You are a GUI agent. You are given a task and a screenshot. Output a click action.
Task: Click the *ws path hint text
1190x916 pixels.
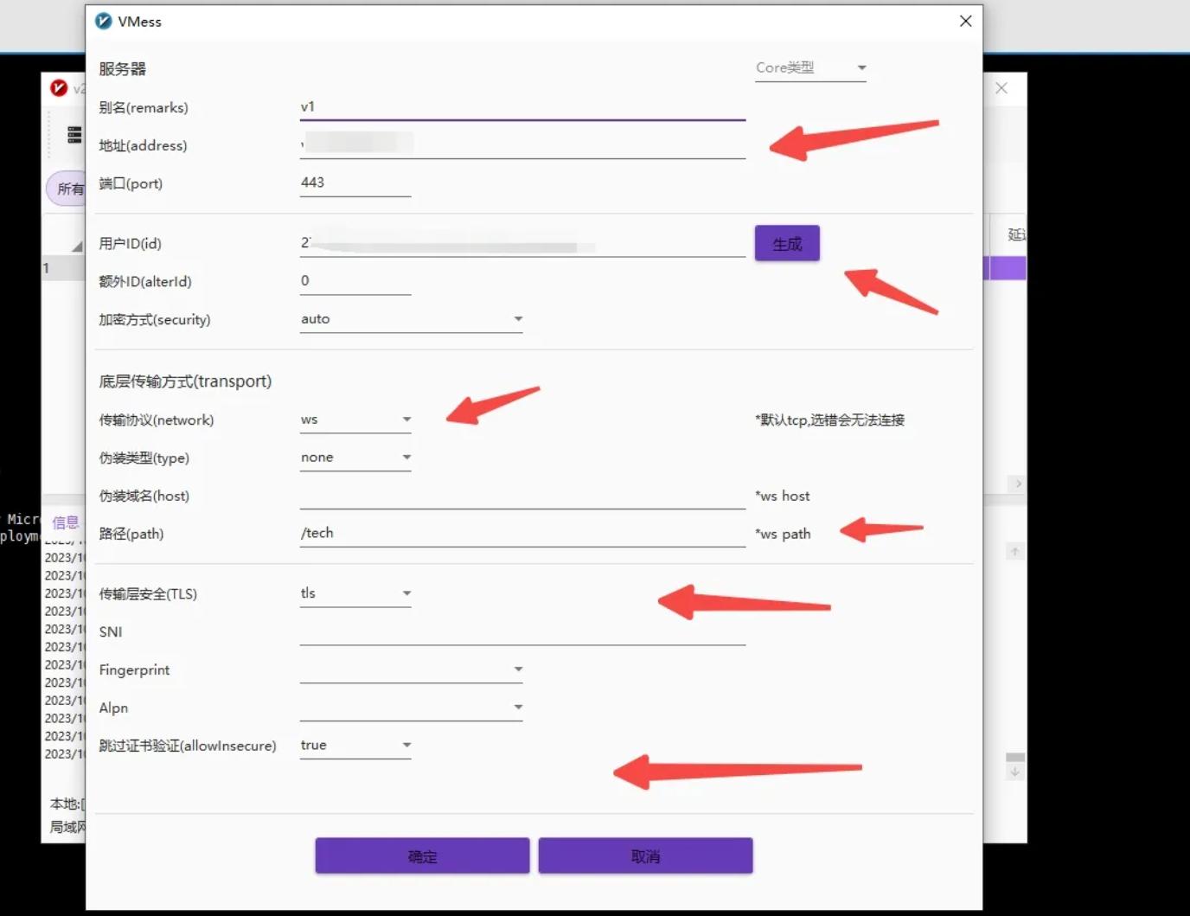[783, 534]
